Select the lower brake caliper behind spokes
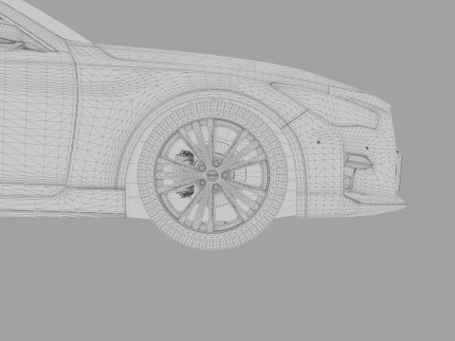This screenshot has height=341, width=455. click(x=186, y=191)
